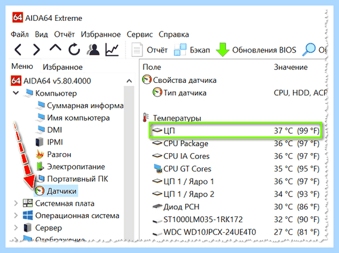
Task: Select the WDC WD10JPCX-24UE4T0 drive row
Action: (236, 232)
